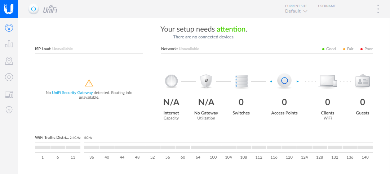
Task: Expand the Current Site Default dropdown
Action: click(296, 11)
